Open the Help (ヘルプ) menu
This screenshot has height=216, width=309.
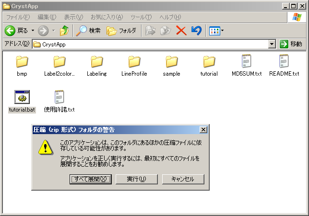tap(170, 17)
